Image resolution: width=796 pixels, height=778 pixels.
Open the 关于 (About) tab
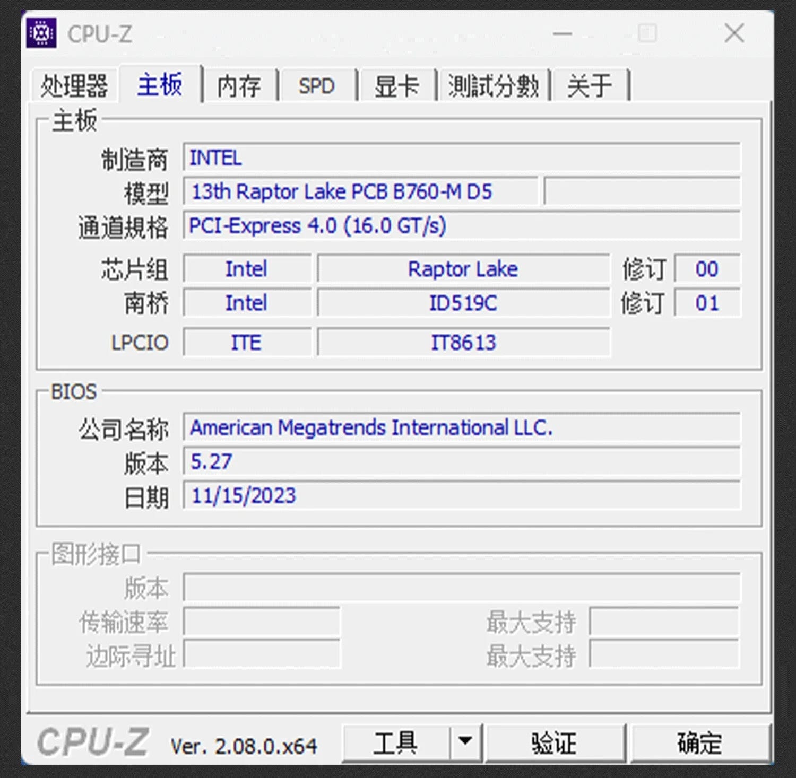tap(590, 86)
